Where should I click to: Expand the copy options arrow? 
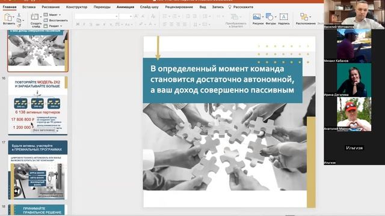(23, 20)
